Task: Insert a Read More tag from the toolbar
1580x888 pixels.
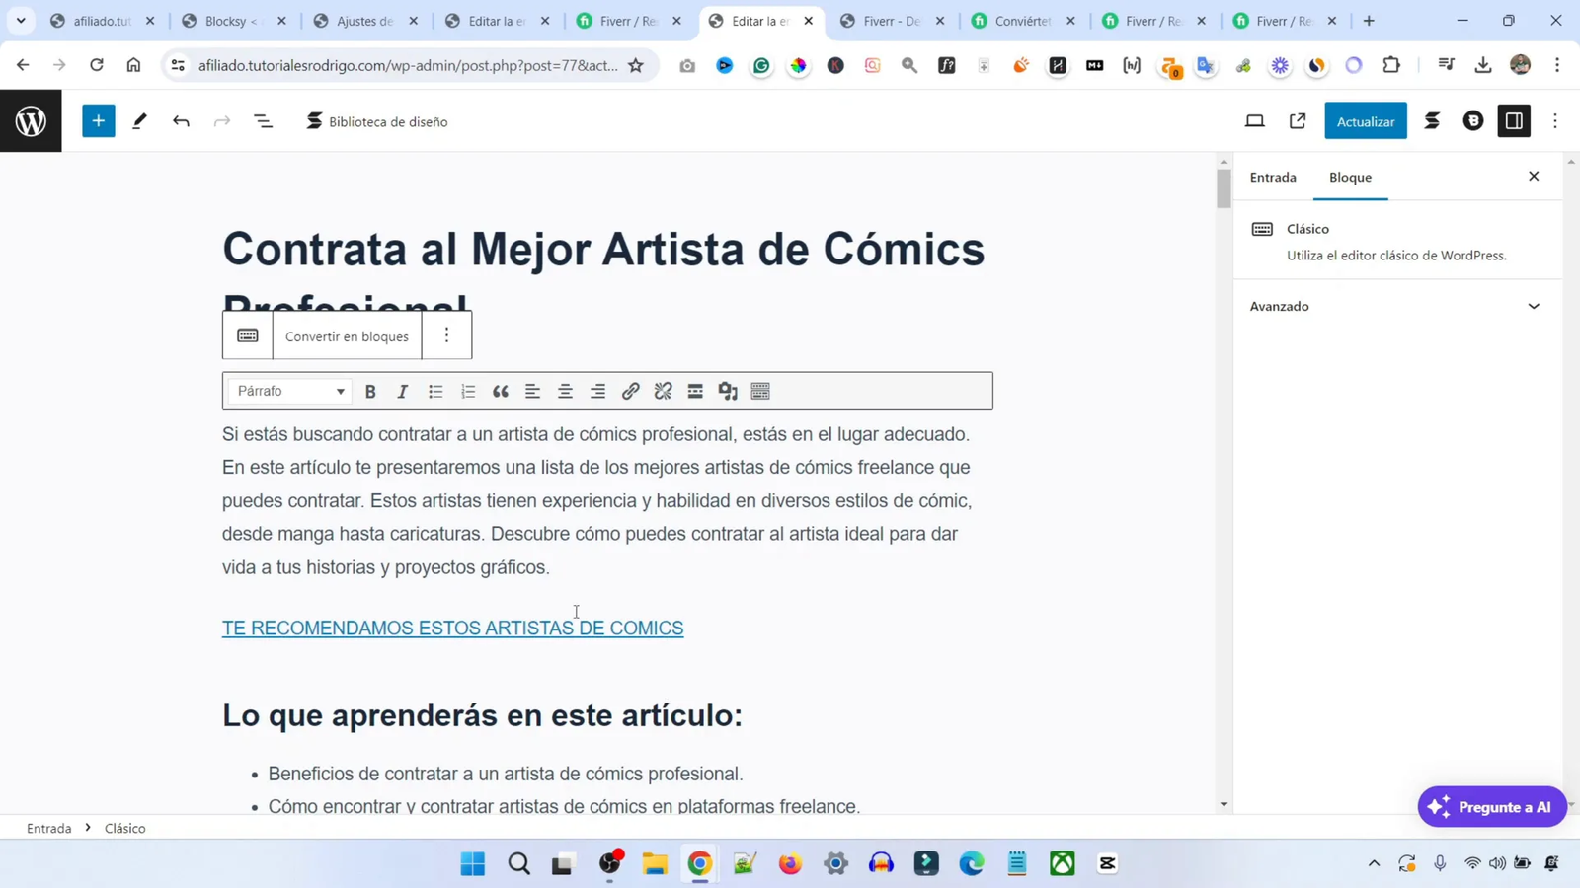Action: 695,392
